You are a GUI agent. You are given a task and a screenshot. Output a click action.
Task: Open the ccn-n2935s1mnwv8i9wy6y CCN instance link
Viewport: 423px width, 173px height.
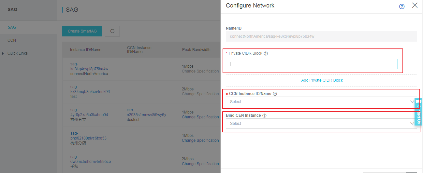pos(147,113)
